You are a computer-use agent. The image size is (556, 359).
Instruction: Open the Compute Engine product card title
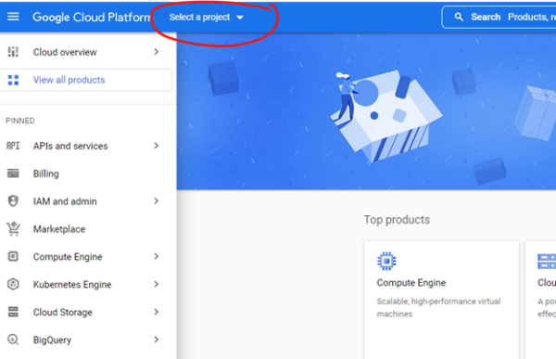pos(411,283)
